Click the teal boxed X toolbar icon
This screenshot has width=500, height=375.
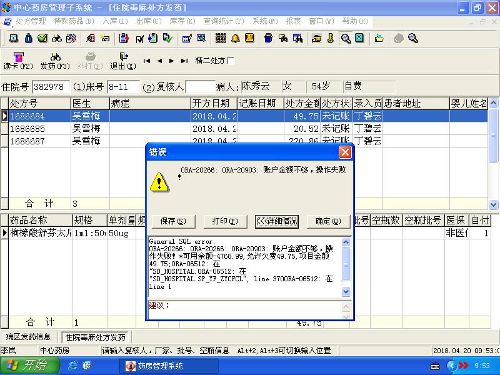[359, 38]
